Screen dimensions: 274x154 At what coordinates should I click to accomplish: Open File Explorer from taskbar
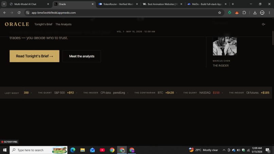coord(83,150)
